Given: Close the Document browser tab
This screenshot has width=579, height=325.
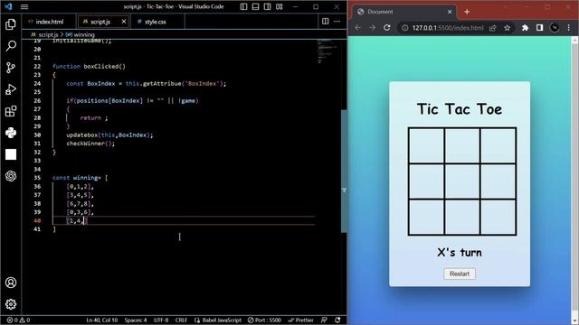Looking at the screenshot, I should (x=450, y=12).
